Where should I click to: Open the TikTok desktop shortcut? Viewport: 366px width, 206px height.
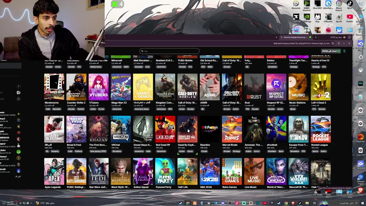coord(350,5)
